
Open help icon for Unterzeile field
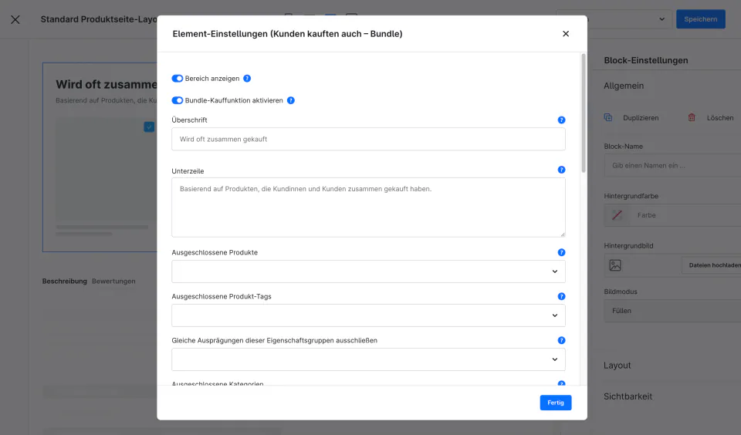point(561,170)
